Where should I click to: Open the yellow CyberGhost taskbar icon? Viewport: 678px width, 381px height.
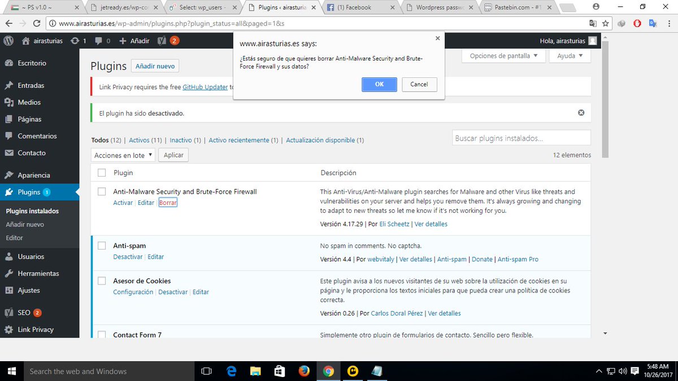(353, 371)
